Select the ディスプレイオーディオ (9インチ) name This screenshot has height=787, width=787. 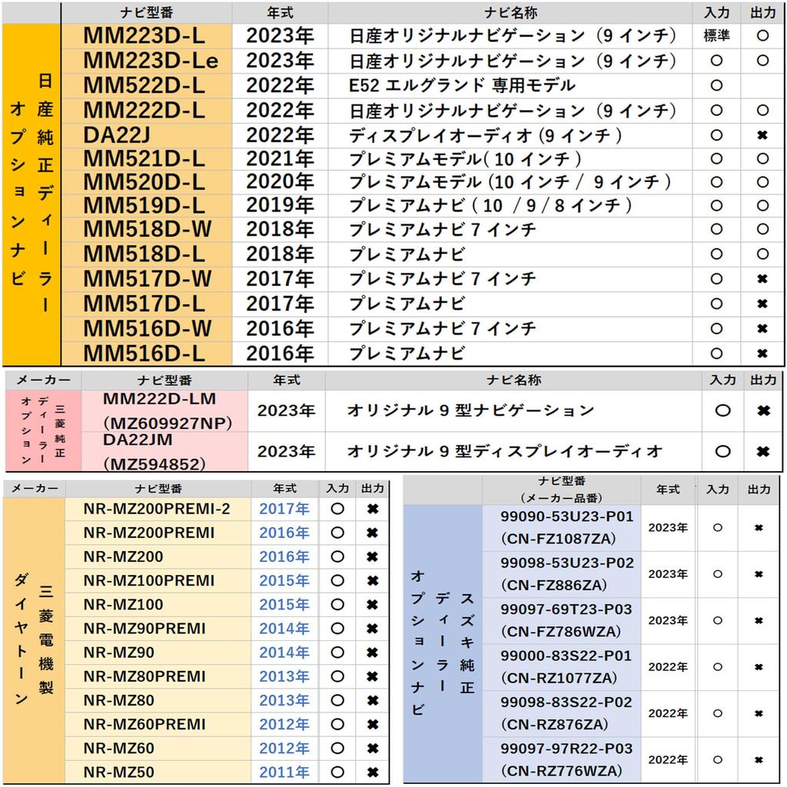[485, 135]
